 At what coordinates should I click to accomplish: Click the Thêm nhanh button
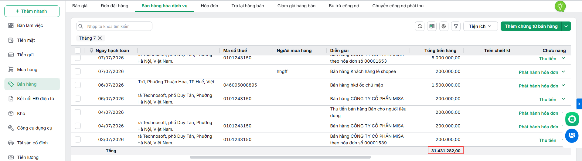coord(32,11)
